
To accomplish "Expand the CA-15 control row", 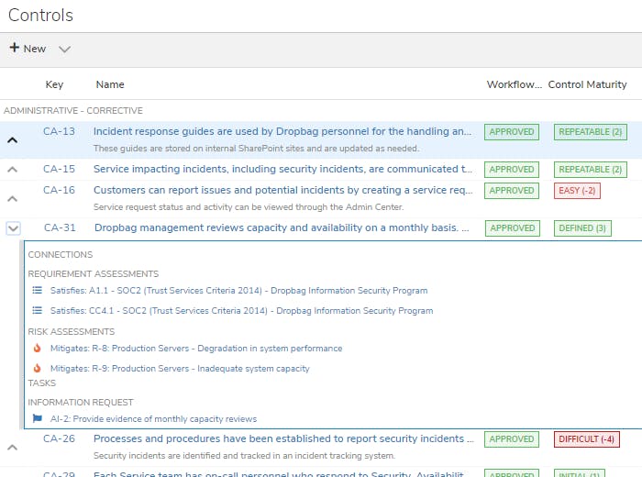I will pyautogui.click(x=13, y=170).
